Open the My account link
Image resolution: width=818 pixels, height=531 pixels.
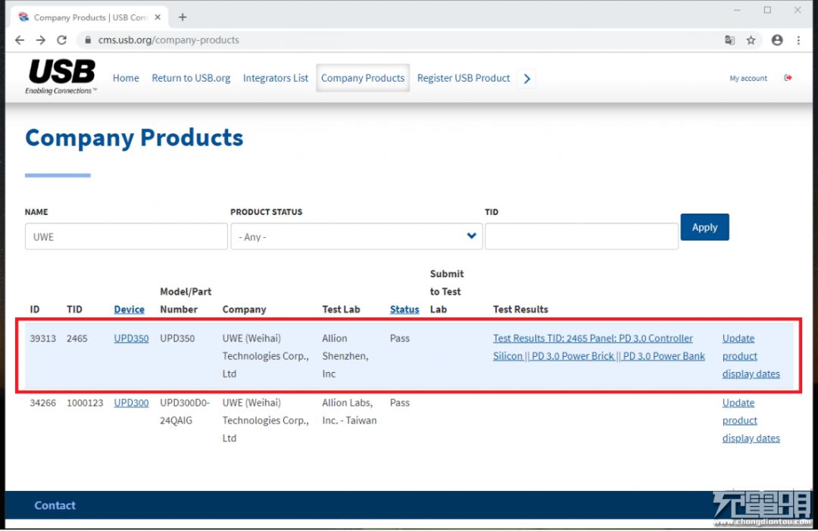[x=748, y=78]
